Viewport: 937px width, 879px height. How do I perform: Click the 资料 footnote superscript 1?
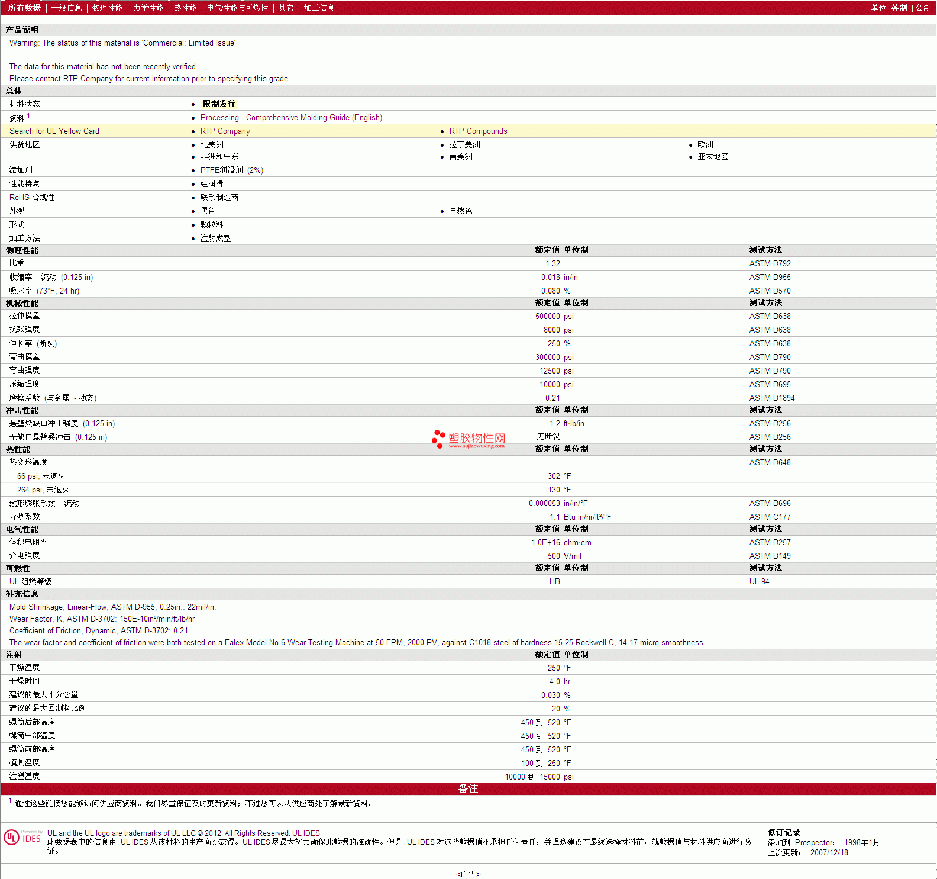(28, 116)
